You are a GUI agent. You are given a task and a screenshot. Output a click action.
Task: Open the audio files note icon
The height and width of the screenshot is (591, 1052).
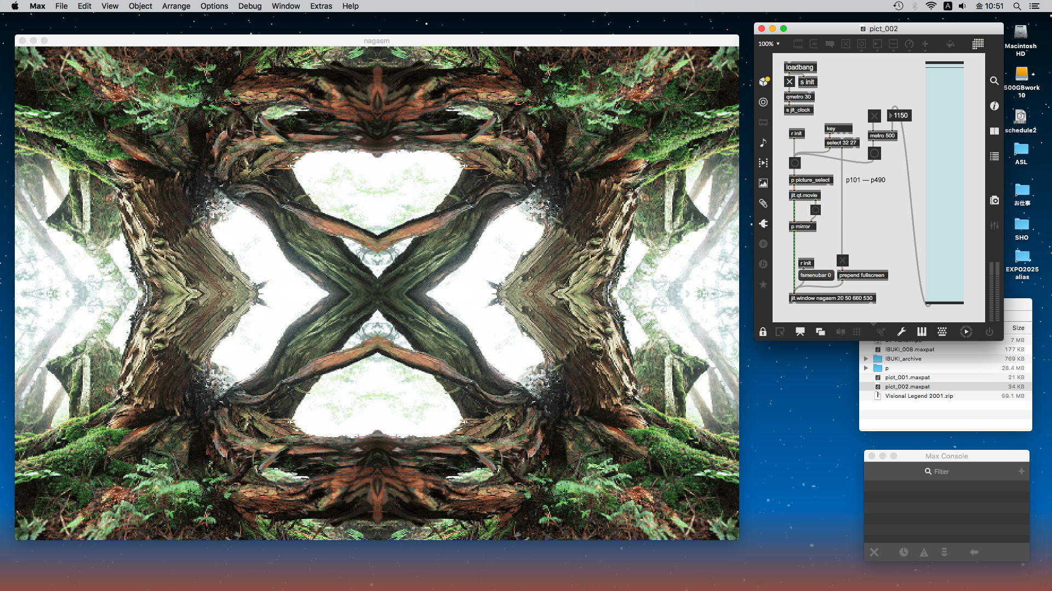pos(763,143)
